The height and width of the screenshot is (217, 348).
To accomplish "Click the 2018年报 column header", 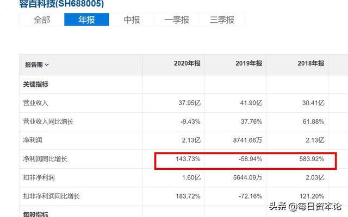I will click(310, 63).
